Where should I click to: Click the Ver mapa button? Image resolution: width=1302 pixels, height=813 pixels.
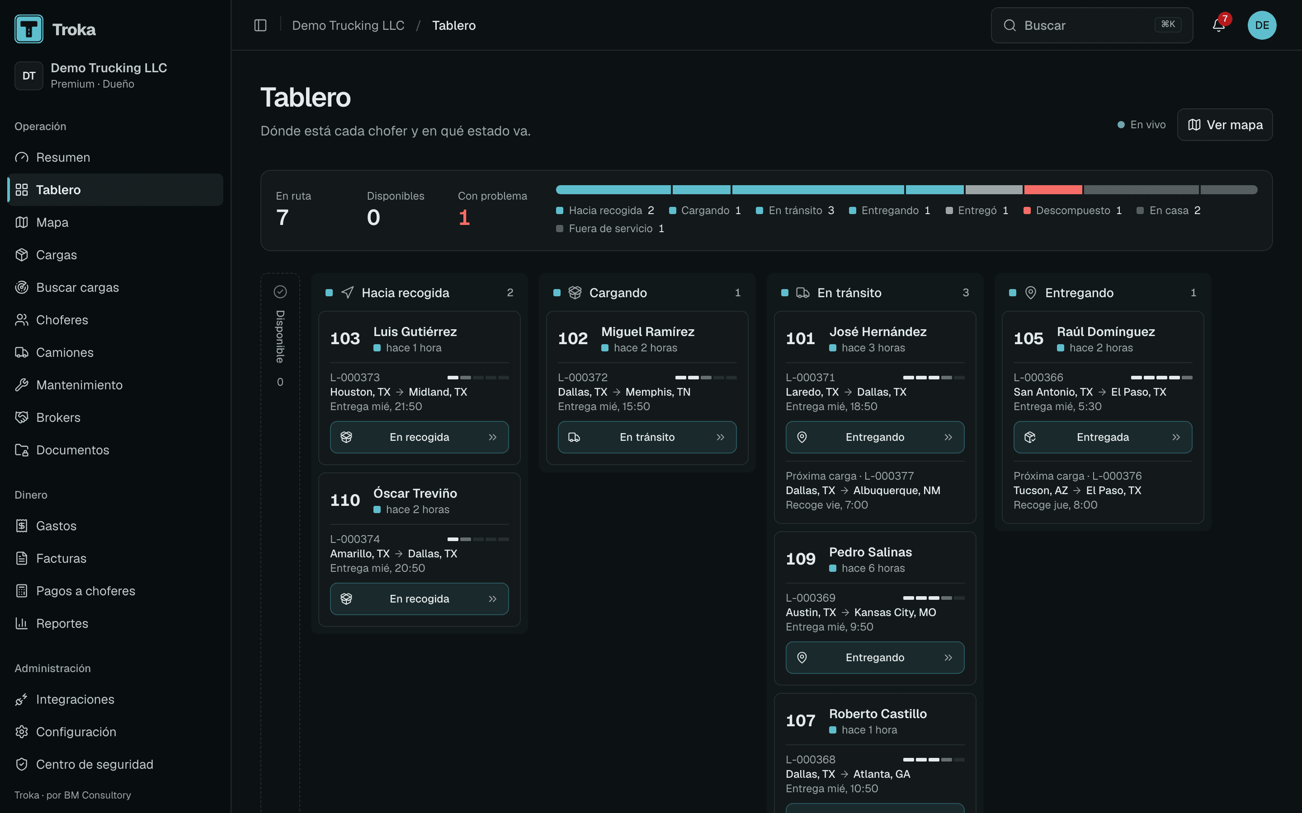tap(1225, 125)
